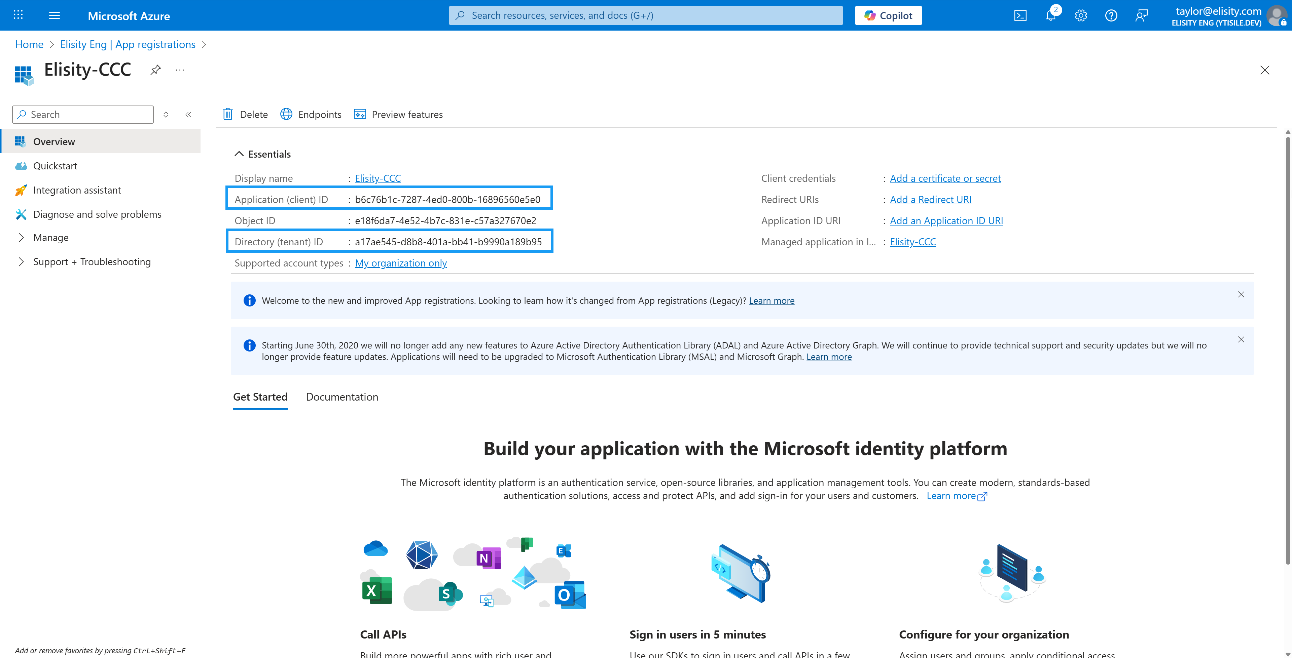Dismiss the App registrations welcome banner
This screenshot has height=658, width=1292.
pyautogui.click(x=1241, y=295)
